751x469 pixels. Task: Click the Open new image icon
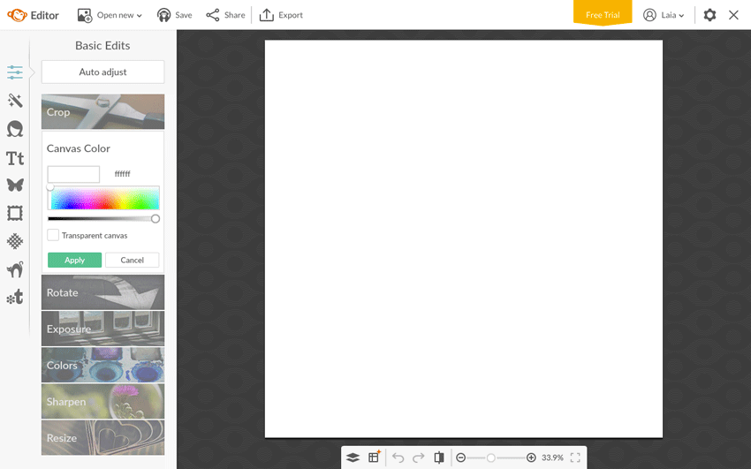[x=85, y=15]
